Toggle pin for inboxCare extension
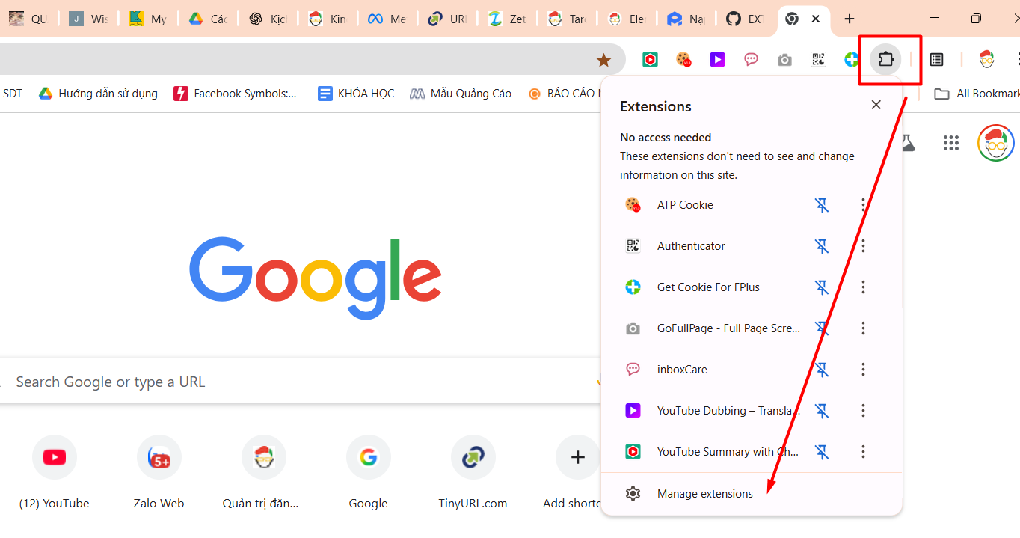Viewport: 1020px width, 538px height. (822, 369)
